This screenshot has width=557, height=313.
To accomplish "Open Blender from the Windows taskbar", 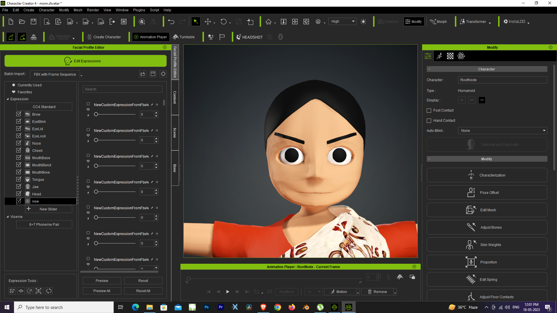I will (306, 307).
